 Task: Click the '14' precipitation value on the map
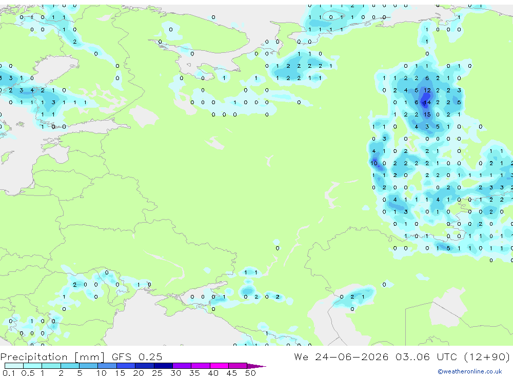click(x=427, y=103)
